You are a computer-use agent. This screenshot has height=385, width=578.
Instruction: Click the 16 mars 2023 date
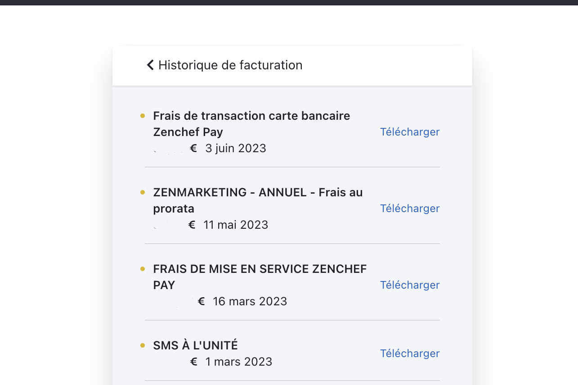point(250,301)
